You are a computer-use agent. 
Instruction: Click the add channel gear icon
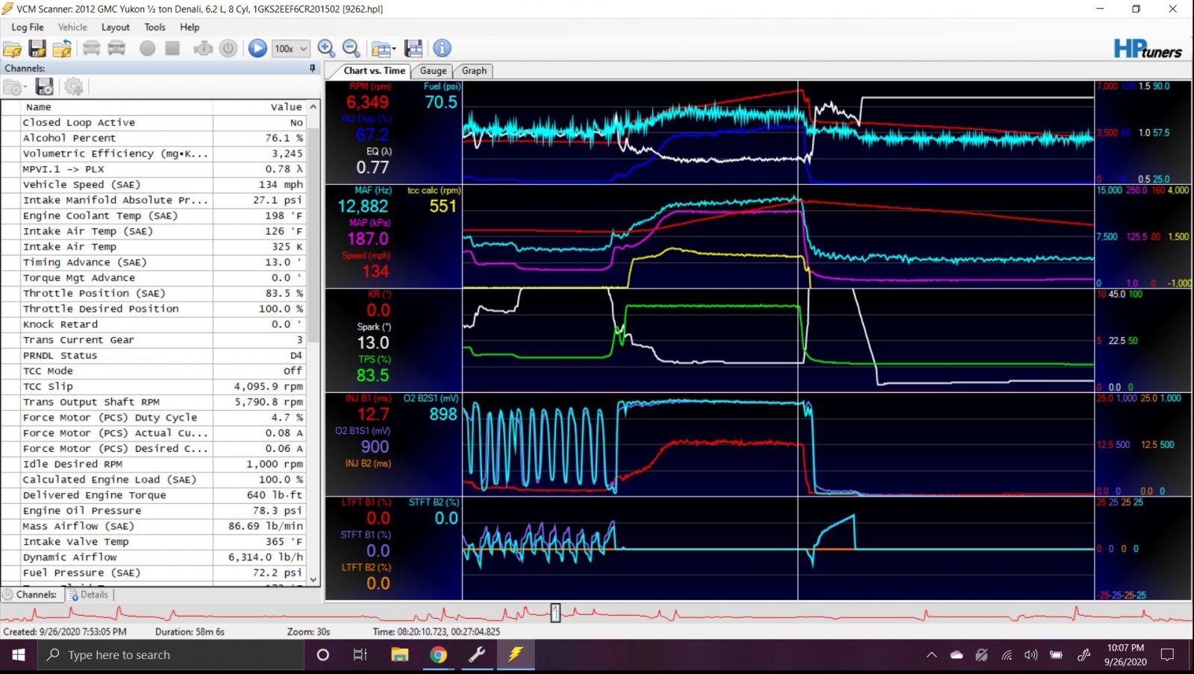tap(74, 86)
